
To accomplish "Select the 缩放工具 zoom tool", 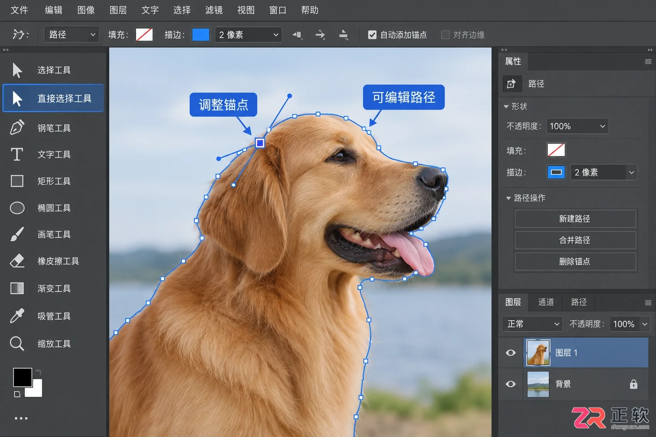I will [x=54, y=344].
